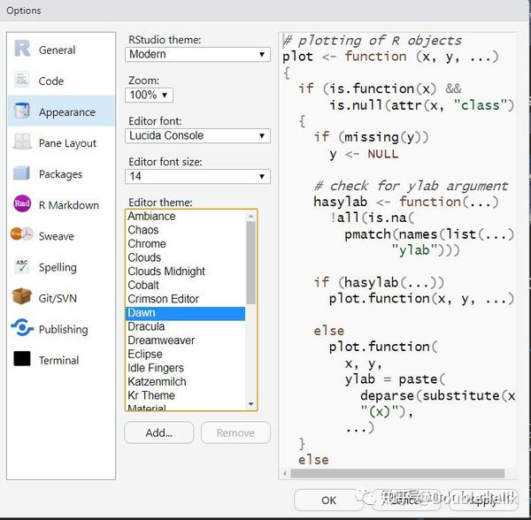Select the Code section icon
This screenshot has width=531, height=520.
(x=22, y=80)
